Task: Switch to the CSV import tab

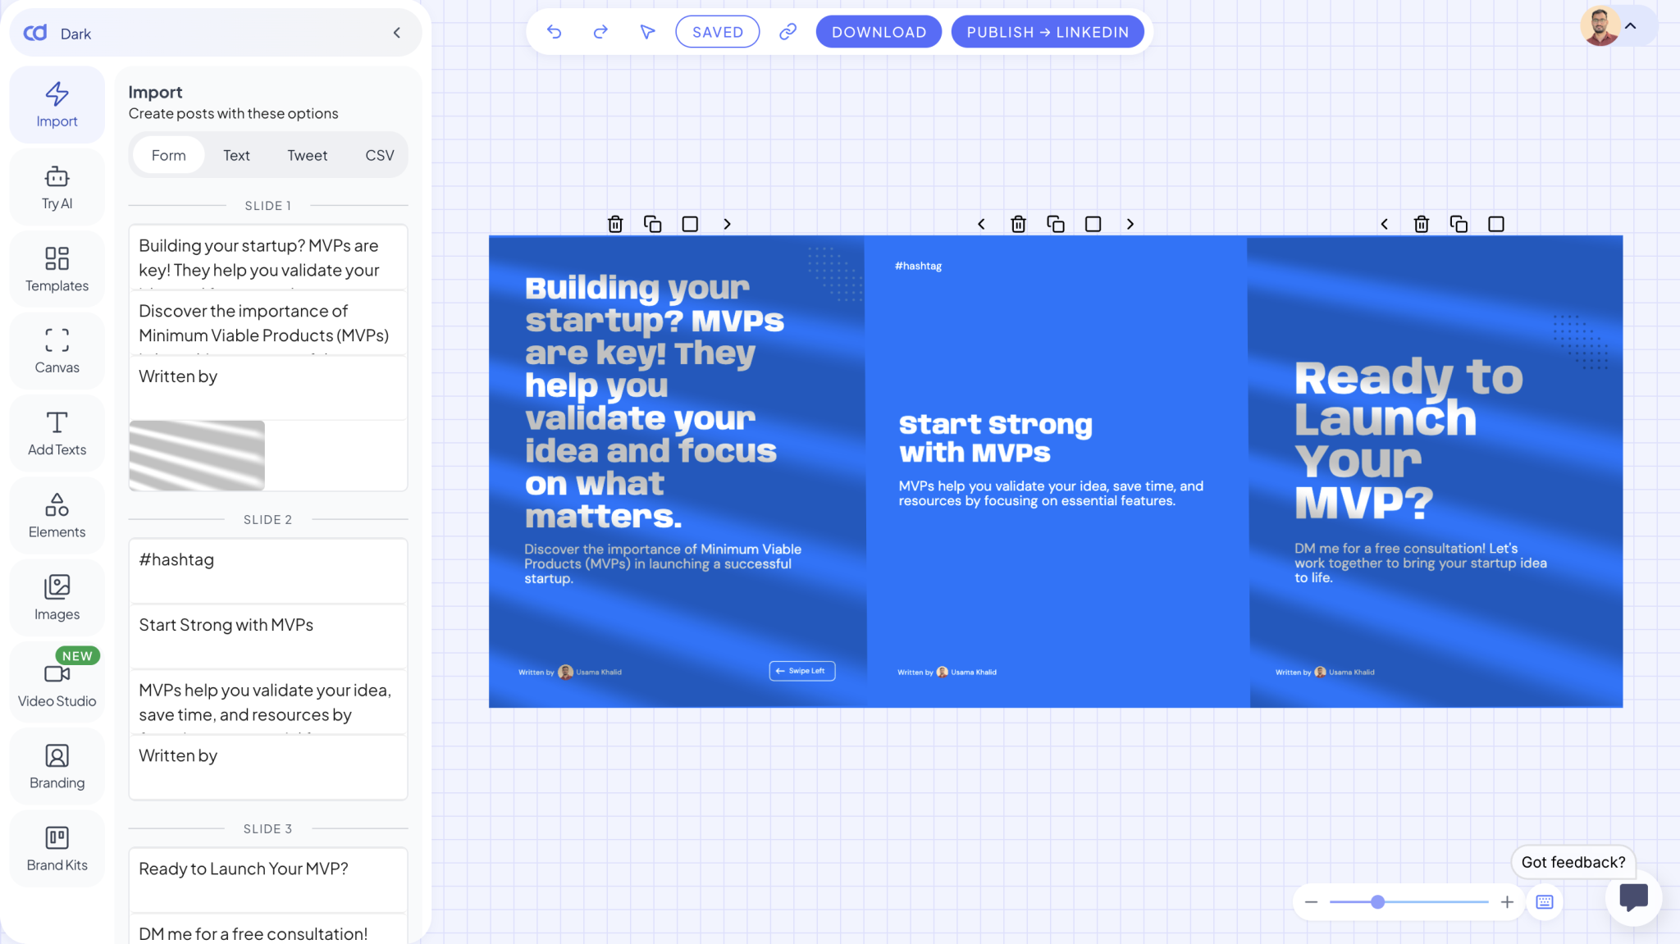Action: point(379,155)
